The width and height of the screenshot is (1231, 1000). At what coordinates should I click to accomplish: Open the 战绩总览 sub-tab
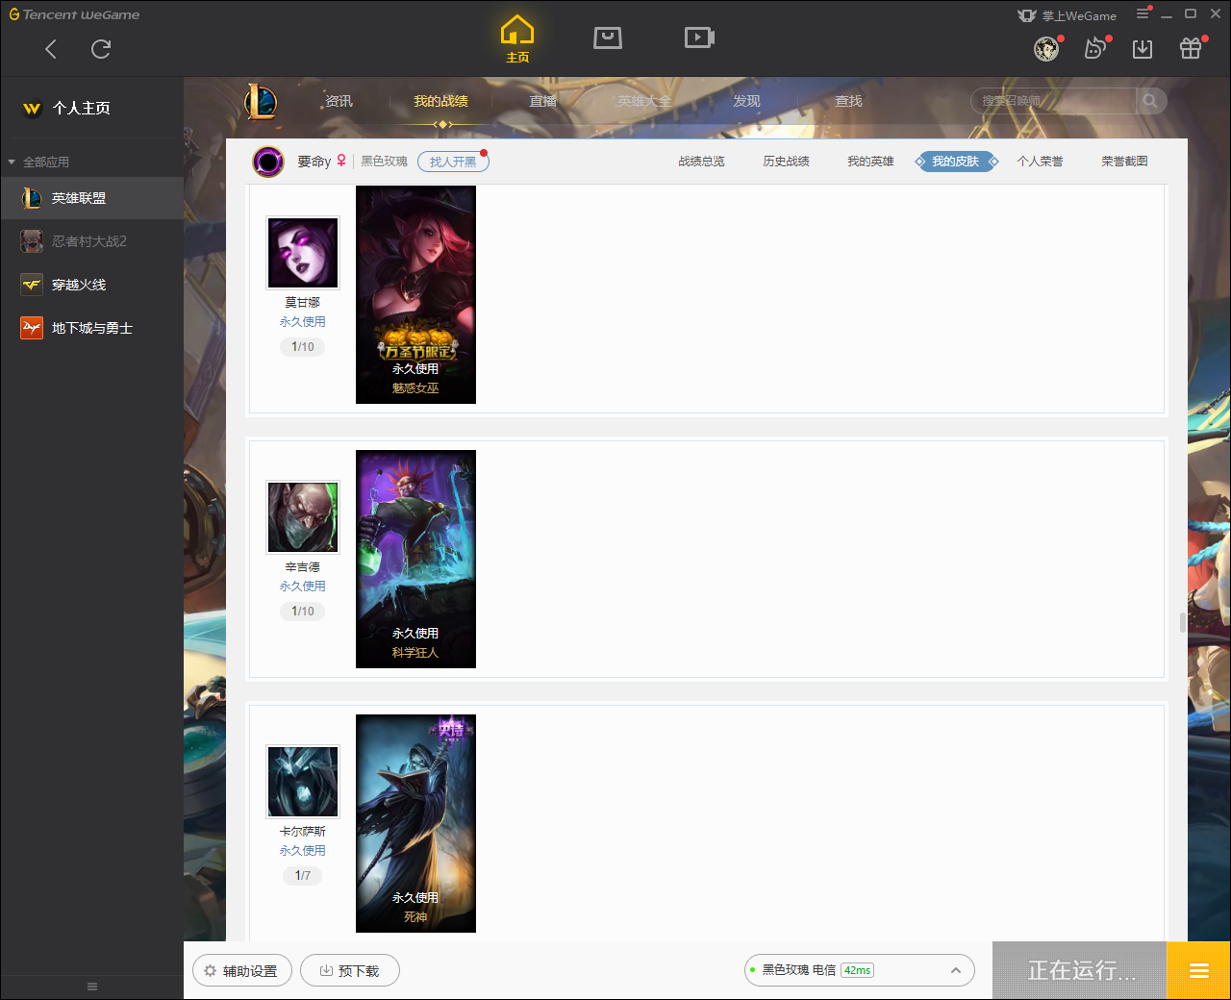tap(701, 162)
